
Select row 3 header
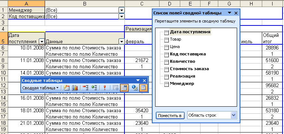(x=4, y=23)
